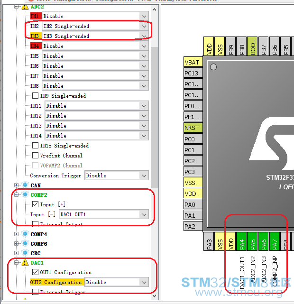
Task: Select pin PB6 on the chip
Action: pos(275,46)
